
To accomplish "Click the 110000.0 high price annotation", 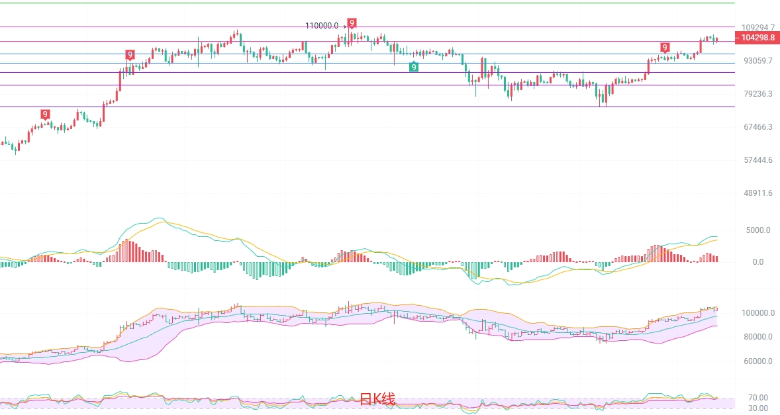I will coord(322,26).
